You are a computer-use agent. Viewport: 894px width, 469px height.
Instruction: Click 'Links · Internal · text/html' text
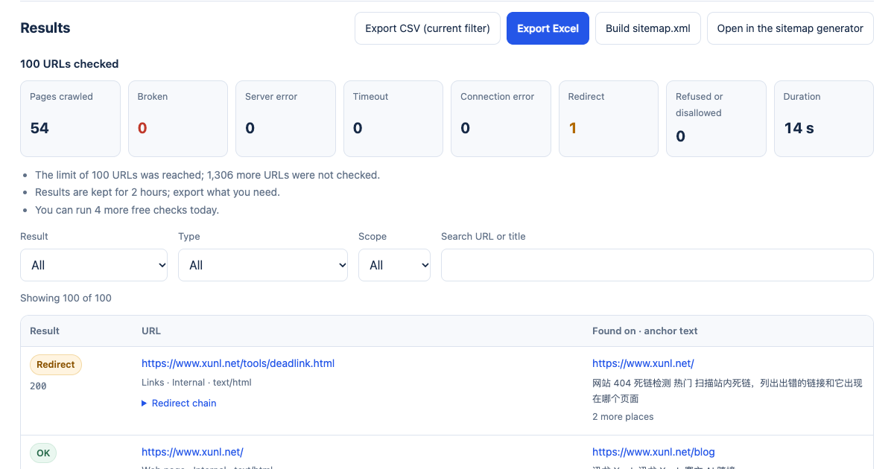pyautogui.click(x=197, y=383)
